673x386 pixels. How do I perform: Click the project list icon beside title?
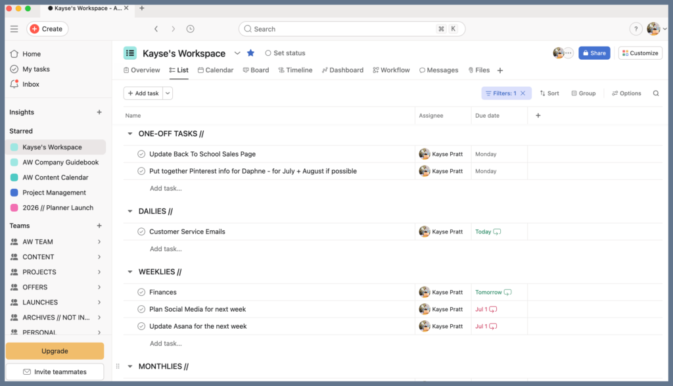pyautogui.click(x=130, y=53)
